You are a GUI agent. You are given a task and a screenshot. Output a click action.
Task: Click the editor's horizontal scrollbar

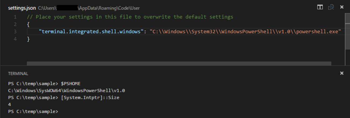[179, 63]
